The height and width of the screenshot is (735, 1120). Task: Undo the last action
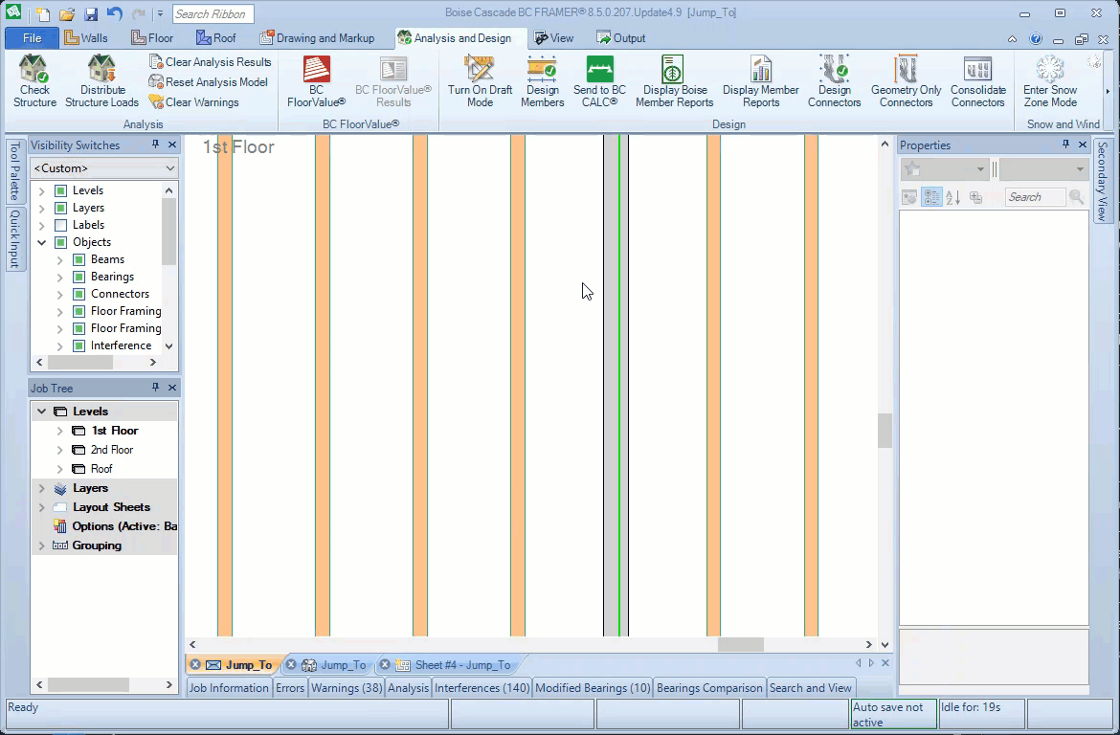[114, 13]
